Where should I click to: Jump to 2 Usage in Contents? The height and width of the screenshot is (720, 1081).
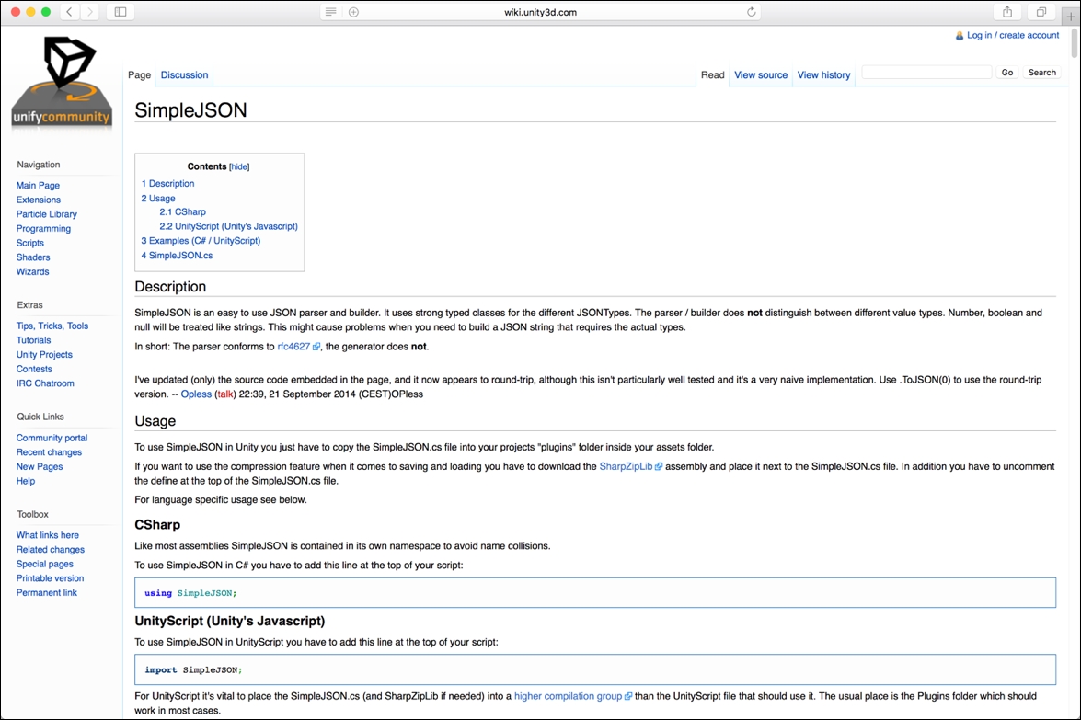[x=158, y=199]
